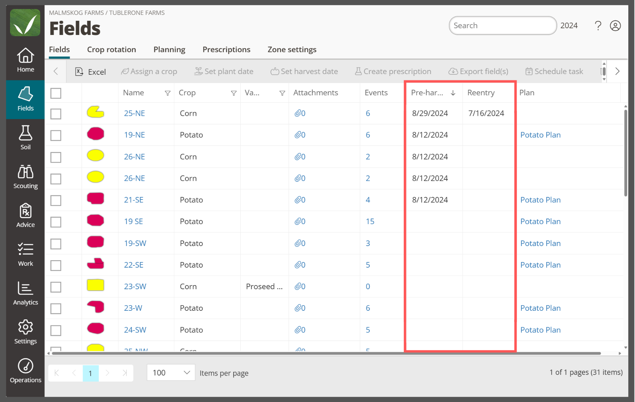635x402 pixels.
Task: Click Set plant date action
Action: [x=223, y=71]
